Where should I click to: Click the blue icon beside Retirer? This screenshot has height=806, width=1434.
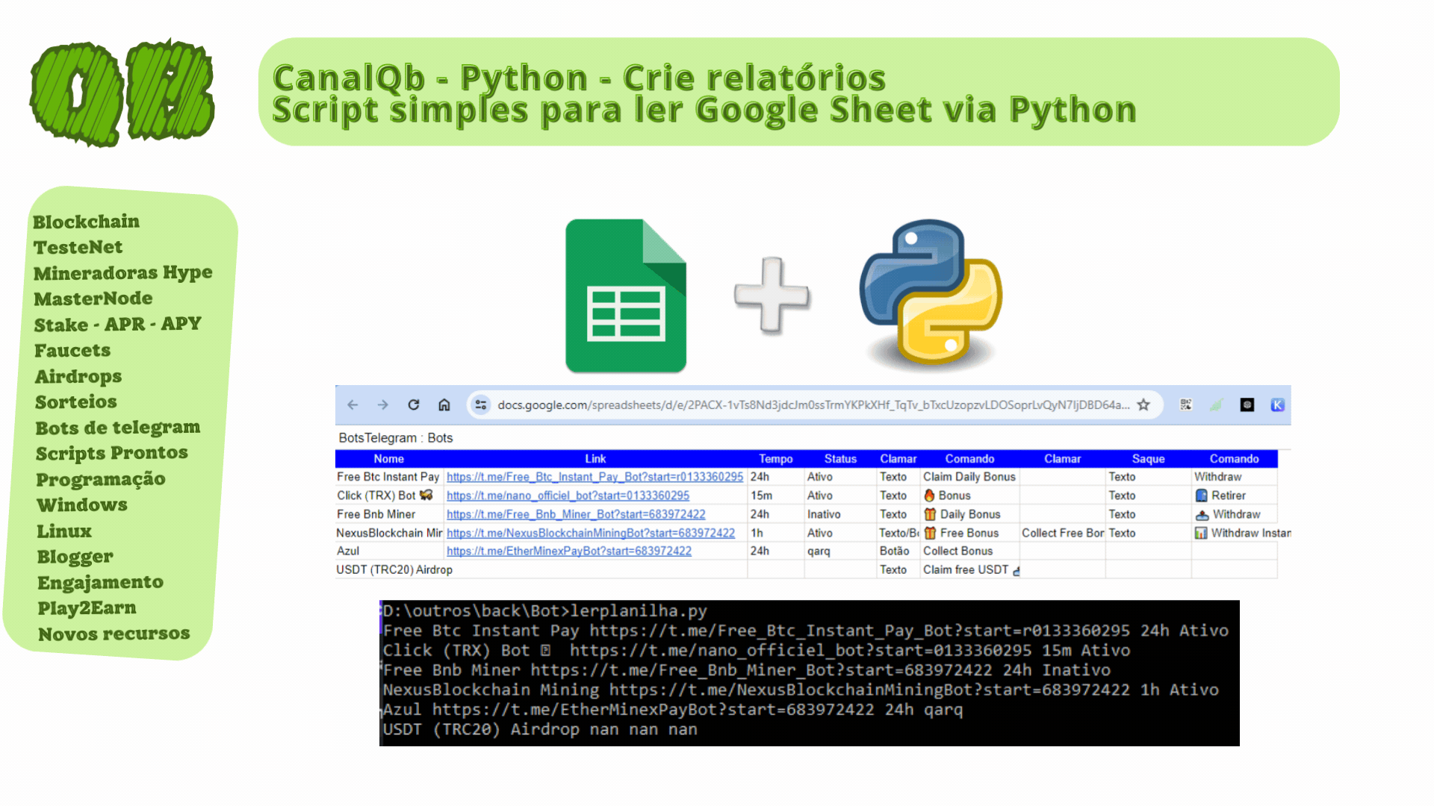click(1202, 496)
